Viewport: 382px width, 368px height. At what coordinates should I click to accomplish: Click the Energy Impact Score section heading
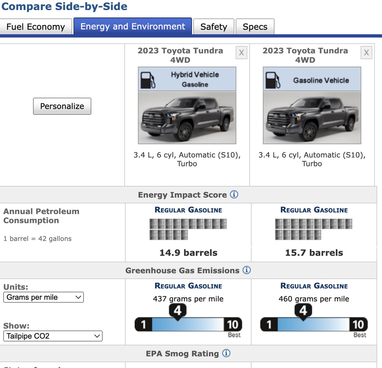pos(183,195)
